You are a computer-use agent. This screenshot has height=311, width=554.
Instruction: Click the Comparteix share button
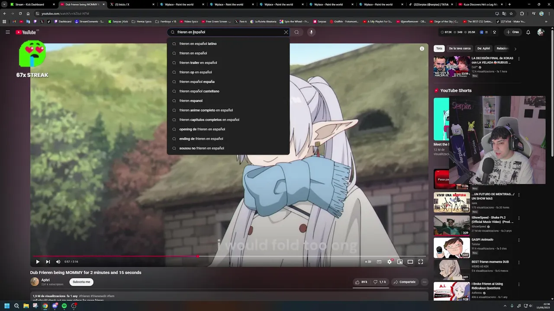tap(404, 282)
